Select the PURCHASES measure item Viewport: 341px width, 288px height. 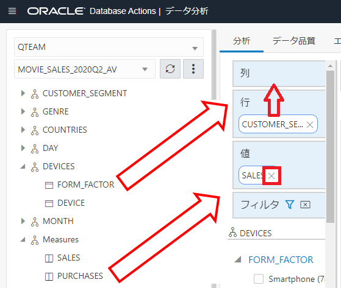click(80, 276)
